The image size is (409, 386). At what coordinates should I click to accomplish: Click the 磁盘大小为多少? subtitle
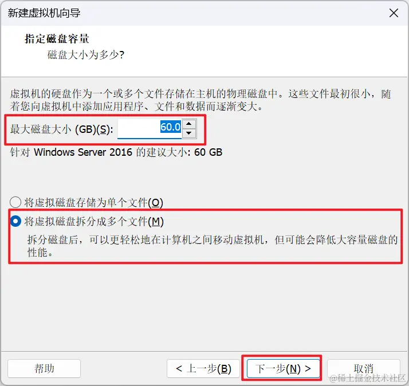pos(86,55)
